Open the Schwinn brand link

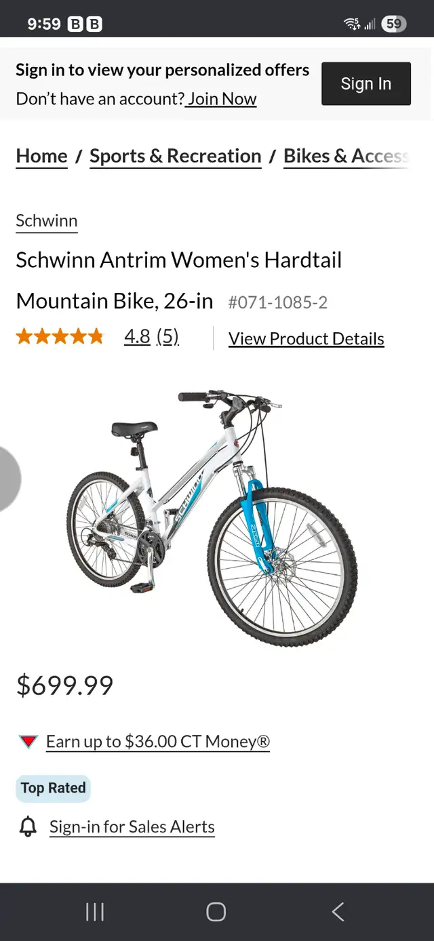point(47,221)
